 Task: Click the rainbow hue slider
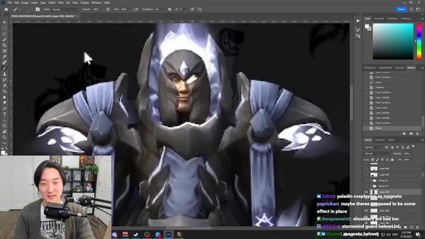[419, 41]
